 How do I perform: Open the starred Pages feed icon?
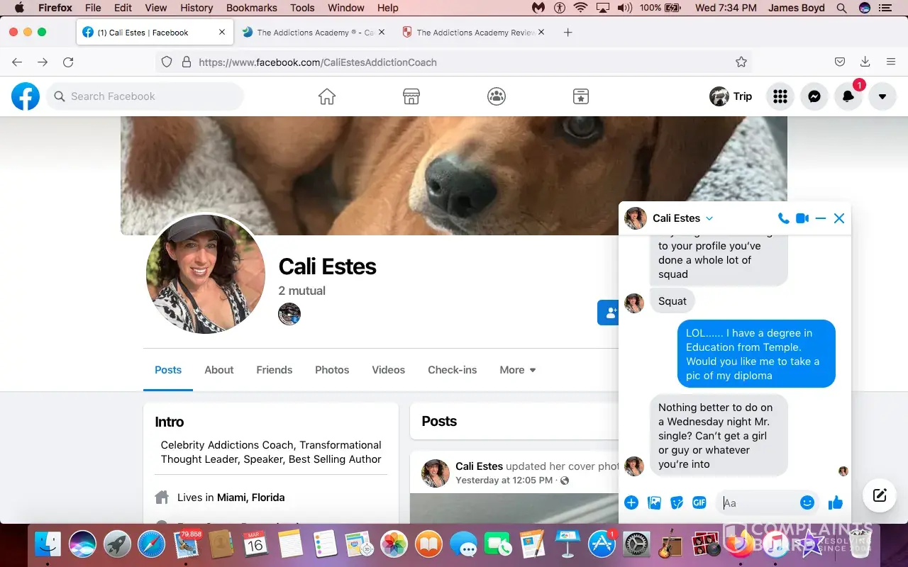581,96
